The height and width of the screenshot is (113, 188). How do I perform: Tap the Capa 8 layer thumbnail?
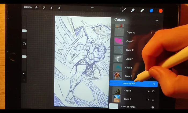tap(118, 67)
